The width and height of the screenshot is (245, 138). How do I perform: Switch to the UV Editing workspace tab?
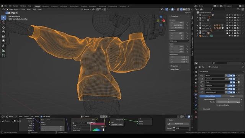(64, 7)
